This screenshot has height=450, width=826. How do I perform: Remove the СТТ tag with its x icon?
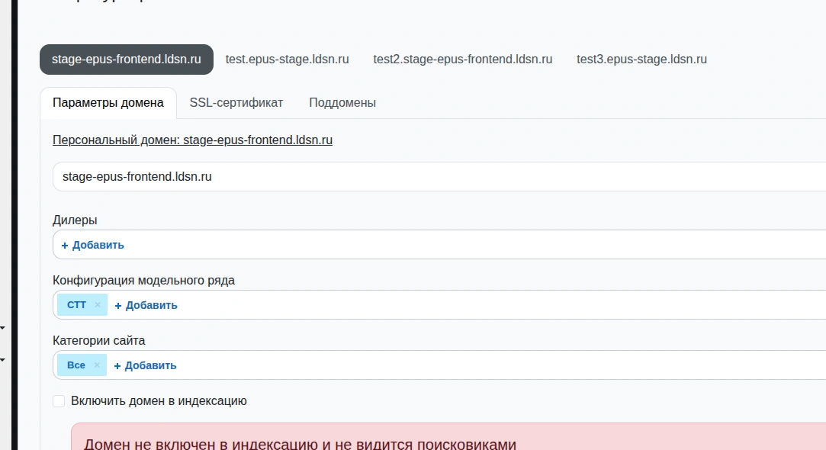pos(98,305)
